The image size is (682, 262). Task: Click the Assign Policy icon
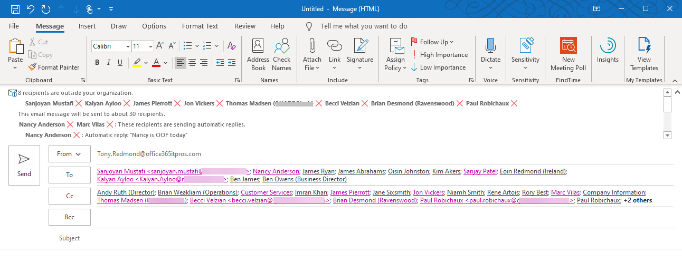pos(396,46)
